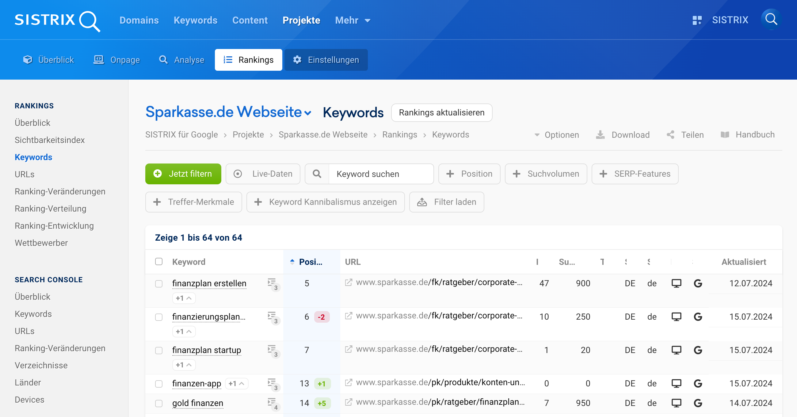Viewport: 797px width, 417px height.
Task: Add a SERP-Features filter
Action: point(635,174)
